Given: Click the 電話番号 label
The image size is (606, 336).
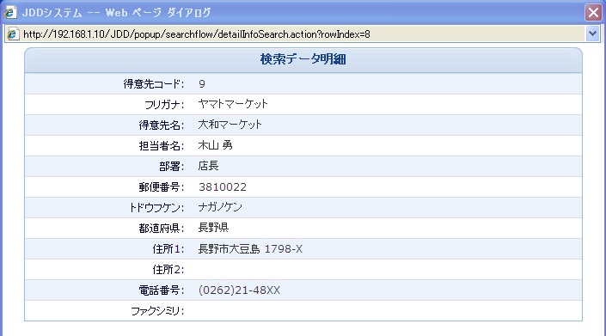Looking at the screenshot, I should click(x=162, y=290).
